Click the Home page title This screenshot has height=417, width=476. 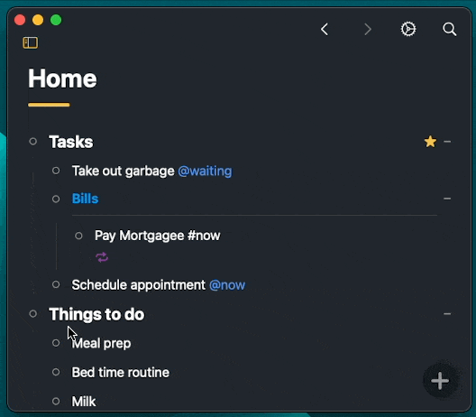[x=62, y=79]
